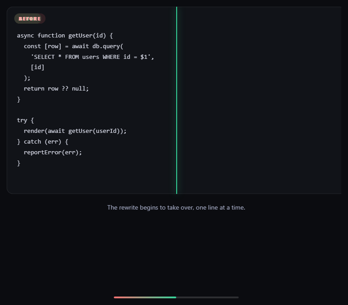348x305 pixels.
Task: Click the green vertical comparison divider handle
Action: (x=177, y=100)
